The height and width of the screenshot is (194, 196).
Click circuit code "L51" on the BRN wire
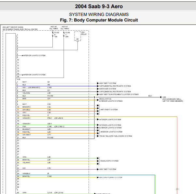49,98
